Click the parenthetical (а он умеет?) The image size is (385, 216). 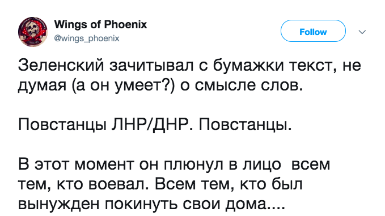pyautogui.click(x=124, y=86)
